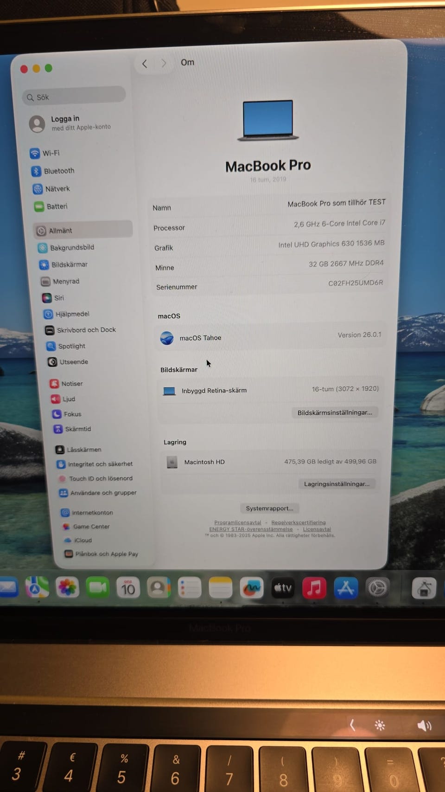Click the Inbyggd Retina-skärm row
Screen dimensions: 445x792
pyautogui.click(x=270, y=390)
